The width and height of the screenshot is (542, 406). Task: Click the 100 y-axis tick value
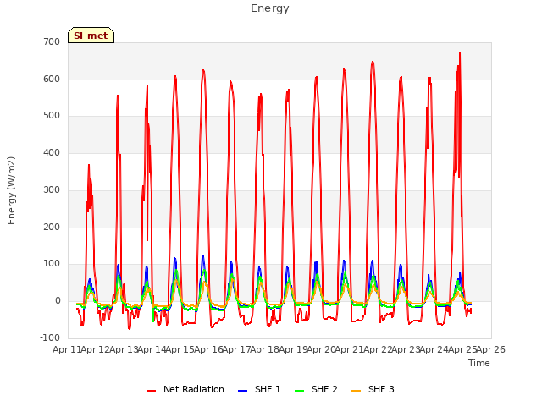point(52,264)
